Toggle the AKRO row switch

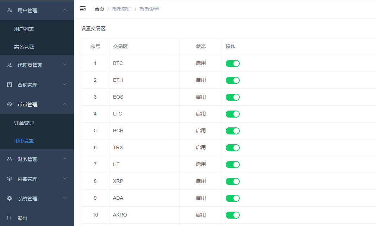[x=233, y=215]
